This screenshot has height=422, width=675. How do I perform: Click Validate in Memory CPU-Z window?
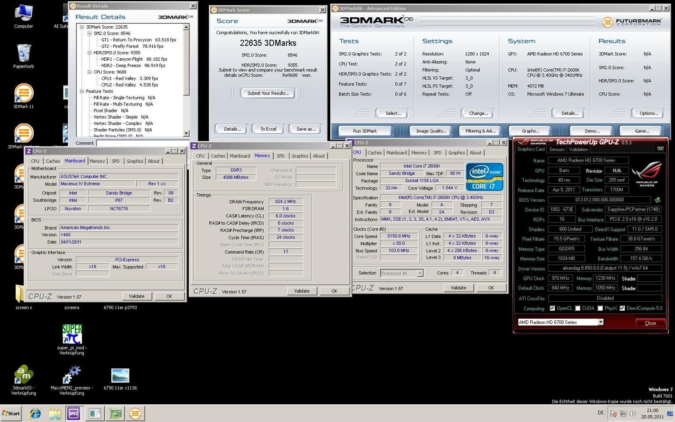tap(302, 291)
